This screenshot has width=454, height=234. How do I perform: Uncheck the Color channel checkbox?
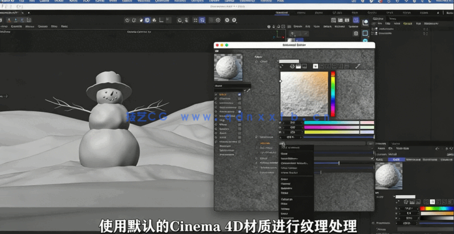pos(240,94)
